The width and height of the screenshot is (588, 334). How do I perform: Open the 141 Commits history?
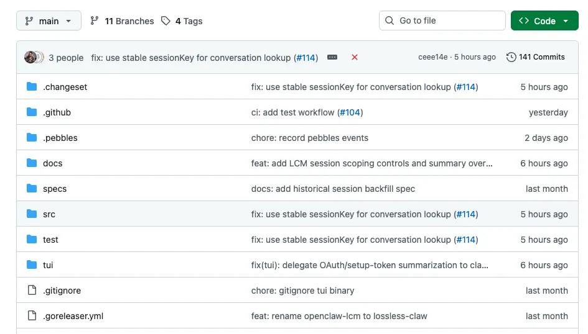pos(536,57)
